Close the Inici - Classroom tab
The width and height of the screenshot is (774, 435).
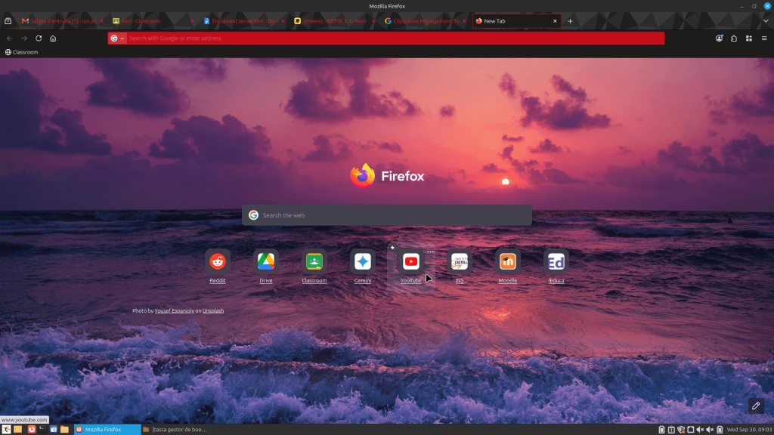[x=192, y=21]
